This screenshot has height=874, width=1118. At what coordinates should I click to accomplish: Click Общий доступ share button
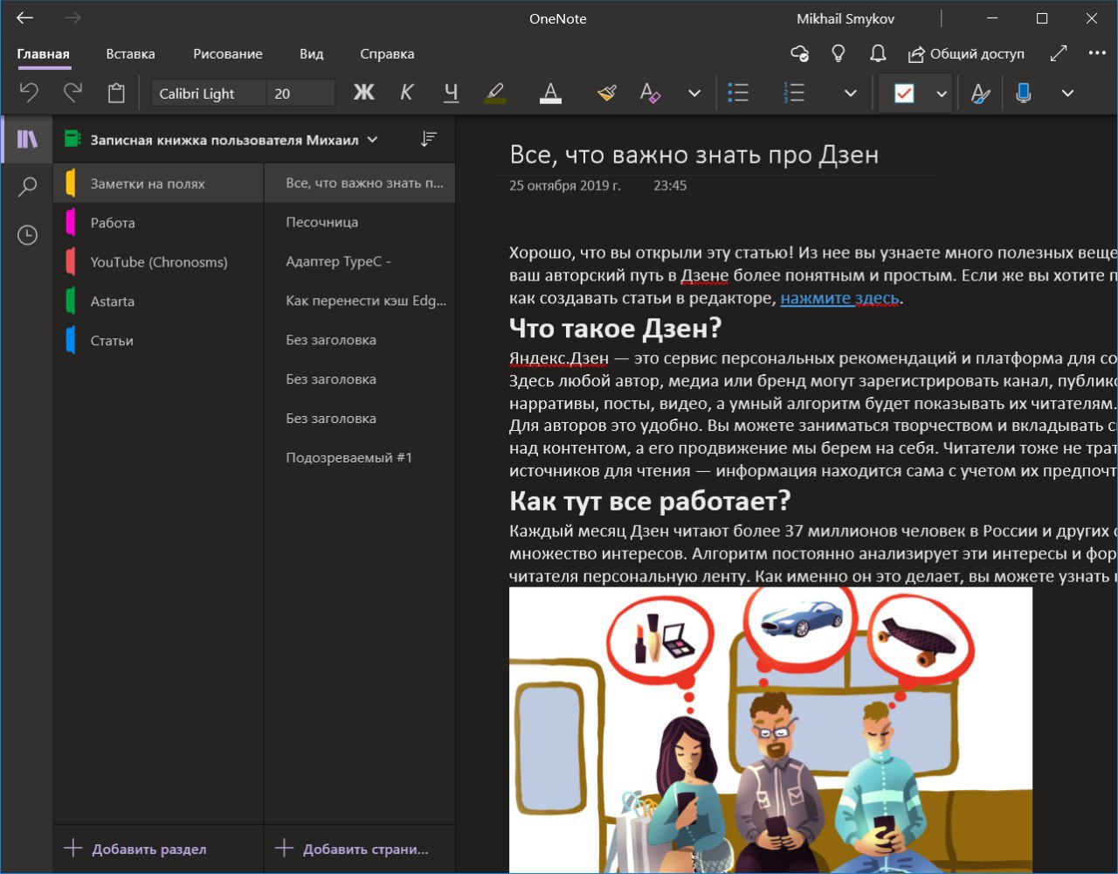coord(966,54)
